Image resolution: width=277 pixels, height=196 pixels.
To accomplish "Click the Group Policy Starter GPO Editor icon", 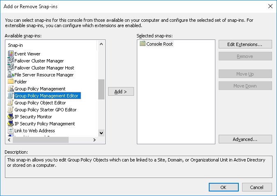I will (11, 110).
